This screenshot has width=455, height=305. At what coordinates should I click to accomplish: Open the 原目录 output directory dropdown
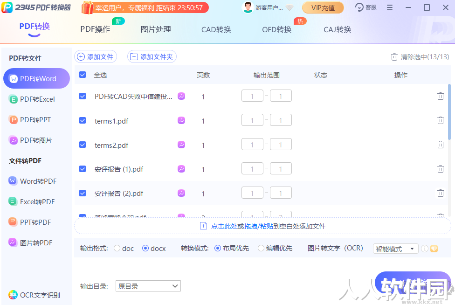tap(148, 286)
